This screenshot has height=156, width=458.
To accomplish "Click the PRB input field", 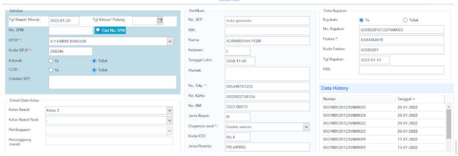I will 401,70.
